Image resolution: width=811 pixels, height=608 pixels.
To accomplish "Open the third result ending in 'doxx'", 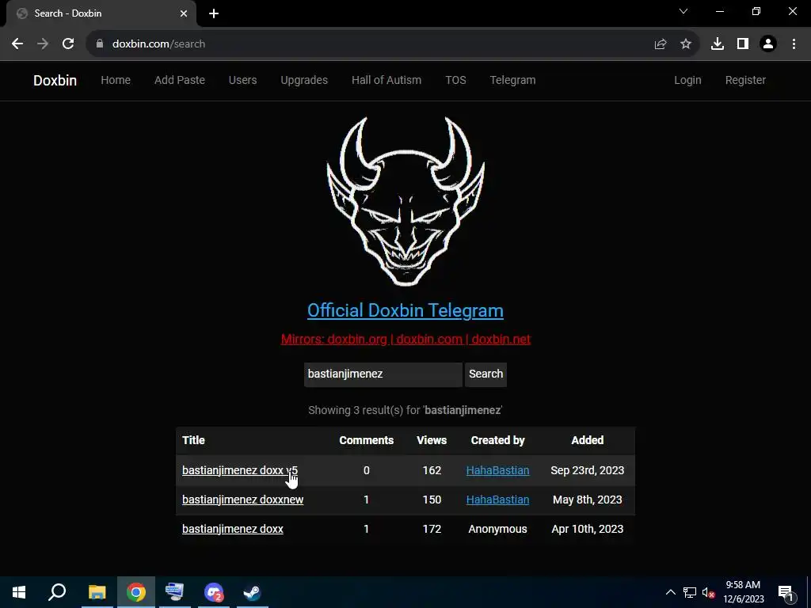I will click(x=233, y=529).
